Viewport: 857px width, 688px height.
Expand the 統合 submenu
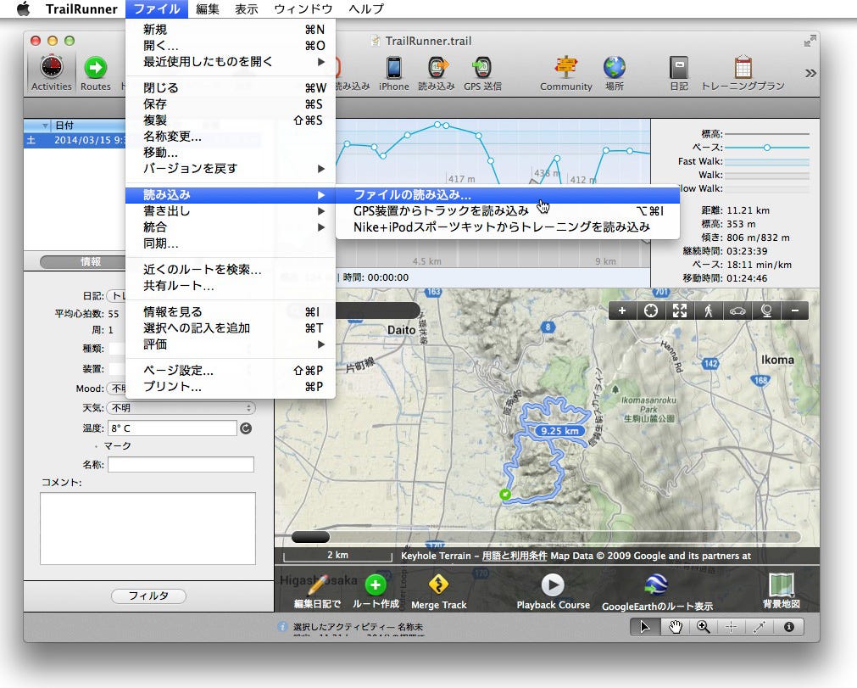[x=230, y=227]
